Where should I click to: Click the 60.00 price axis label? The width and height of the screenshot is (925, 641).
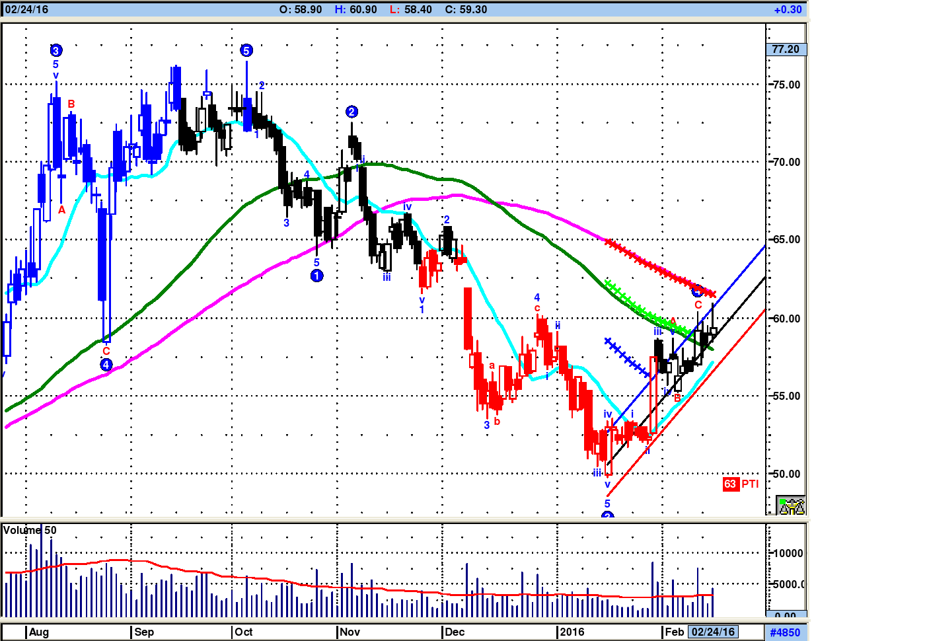coord(786,319)
